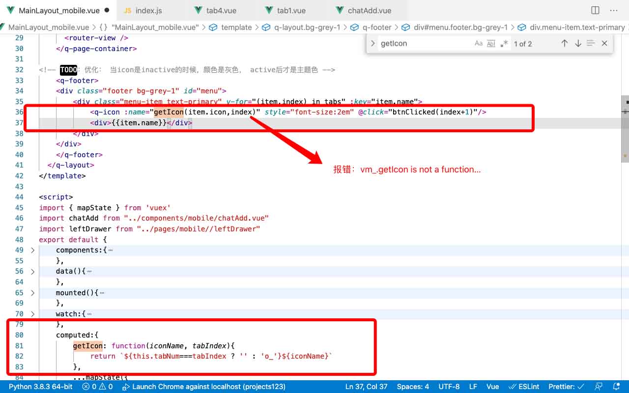Click Prettier status item

click(566, 387)
